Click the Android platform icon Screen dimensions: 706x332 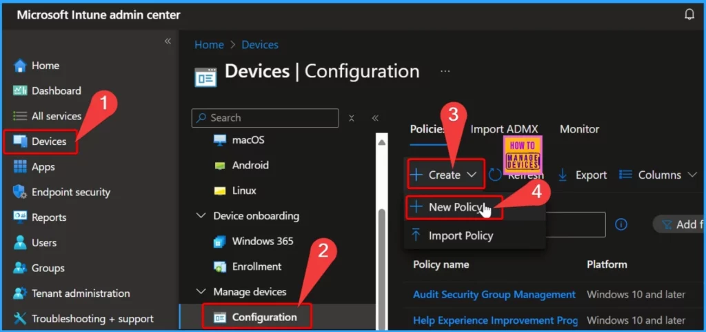pyautogui.click(x=220, y=166)
